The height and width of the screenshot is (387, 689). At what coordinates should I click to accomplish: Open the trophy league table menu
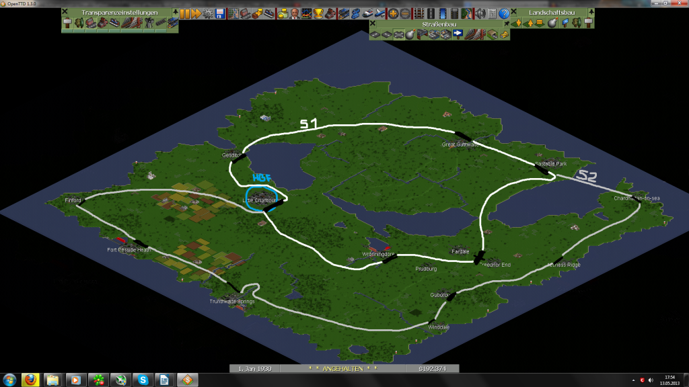coord(318,13)
